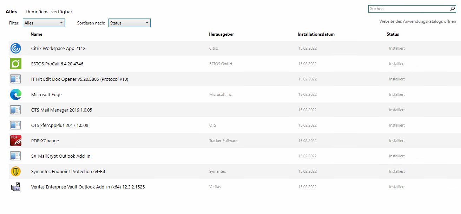Image resolution: width=461 pixels, height=214 pixels.
Task: Click the IT Hit Edit Doc Opener icon
Action: [16, 79]
